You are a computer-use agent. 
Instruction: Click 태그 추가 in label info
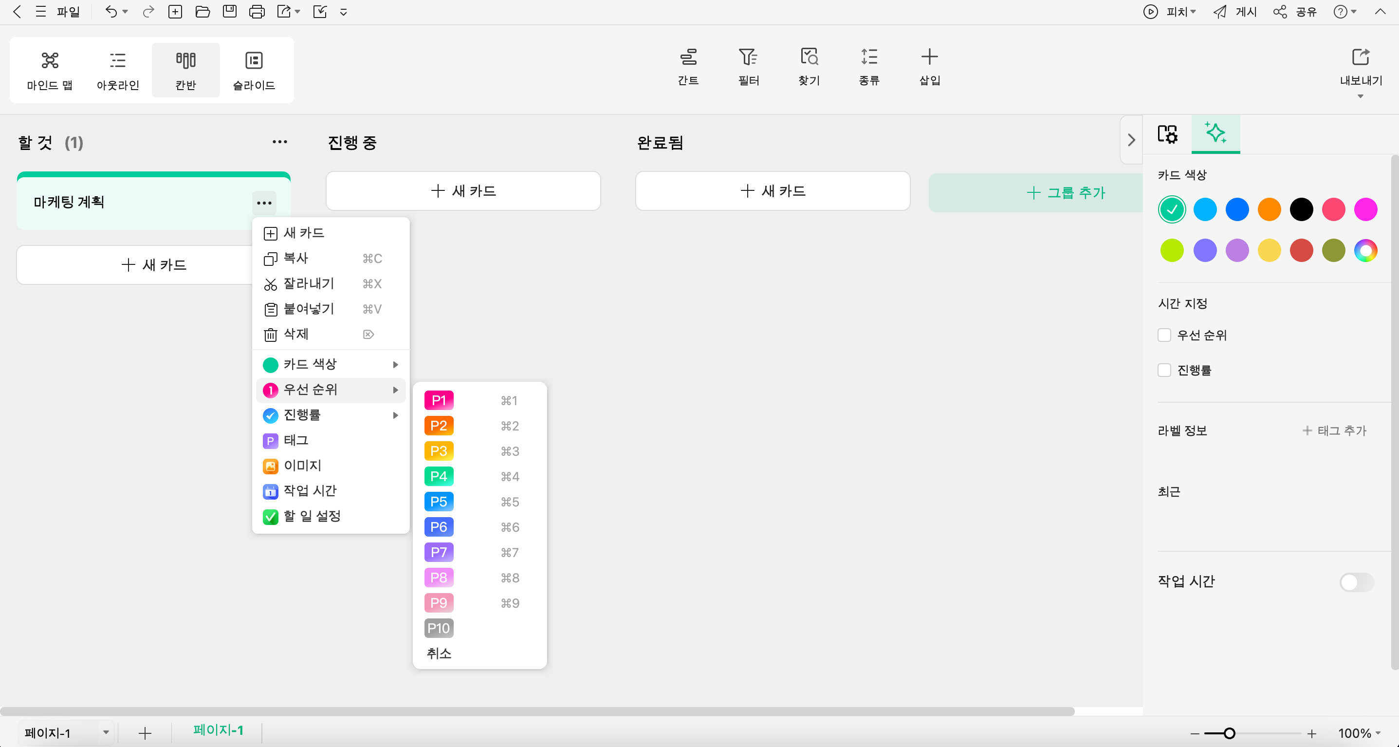[1334, 431]
